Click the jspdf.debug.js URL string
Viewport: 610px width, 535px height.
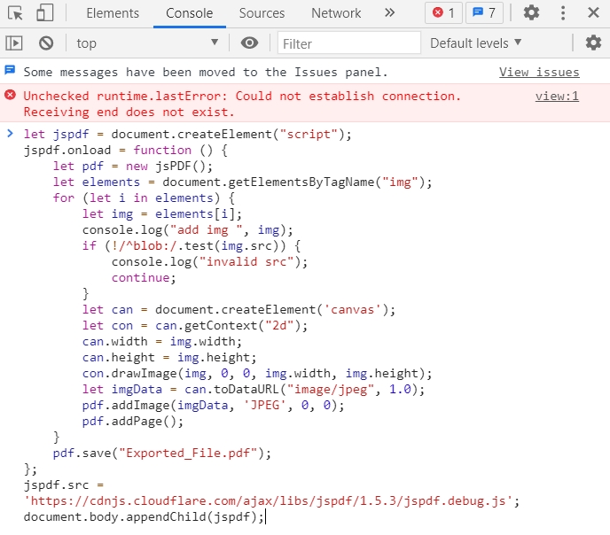tap(268, 500)
